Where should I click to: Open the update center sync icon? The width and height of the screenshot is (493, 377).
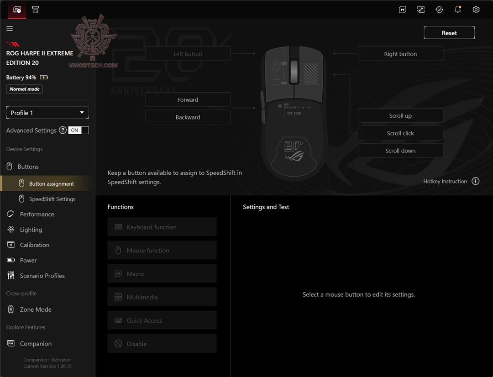click(439, 10)
